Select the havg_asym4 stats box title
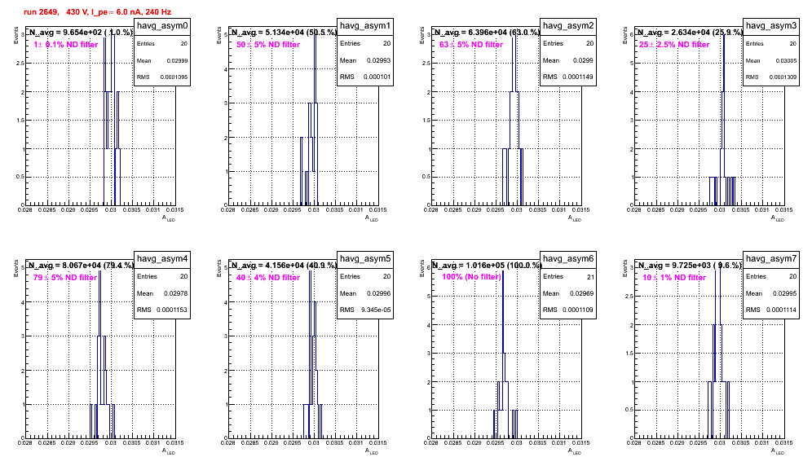 click(x=162, y=258)
